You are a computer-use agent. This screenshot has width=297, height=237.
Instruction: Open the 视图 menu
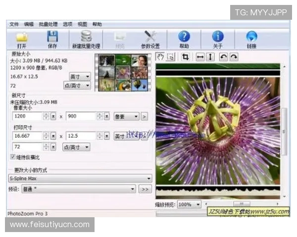click(82, 24)
